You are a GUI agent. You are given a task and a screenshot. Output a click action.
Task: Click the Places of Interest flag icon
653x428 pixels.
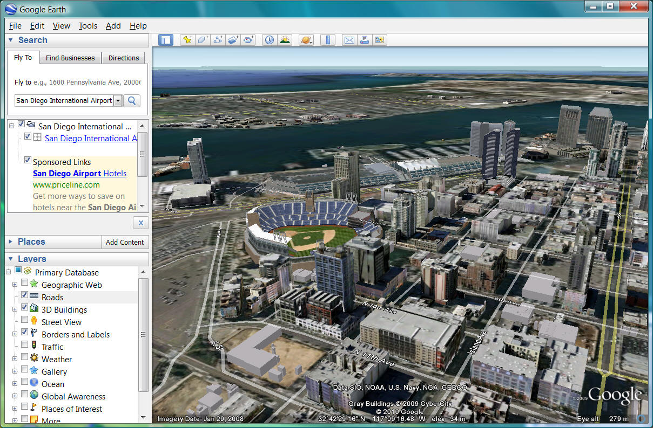(34, 408)
